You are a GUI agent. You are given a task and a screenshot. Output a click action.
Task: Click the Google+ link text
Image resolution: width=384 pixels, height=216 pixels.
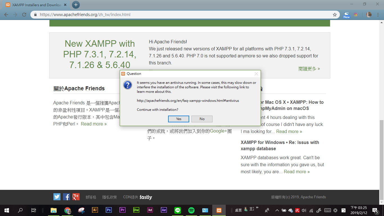[x=218, y=131]
